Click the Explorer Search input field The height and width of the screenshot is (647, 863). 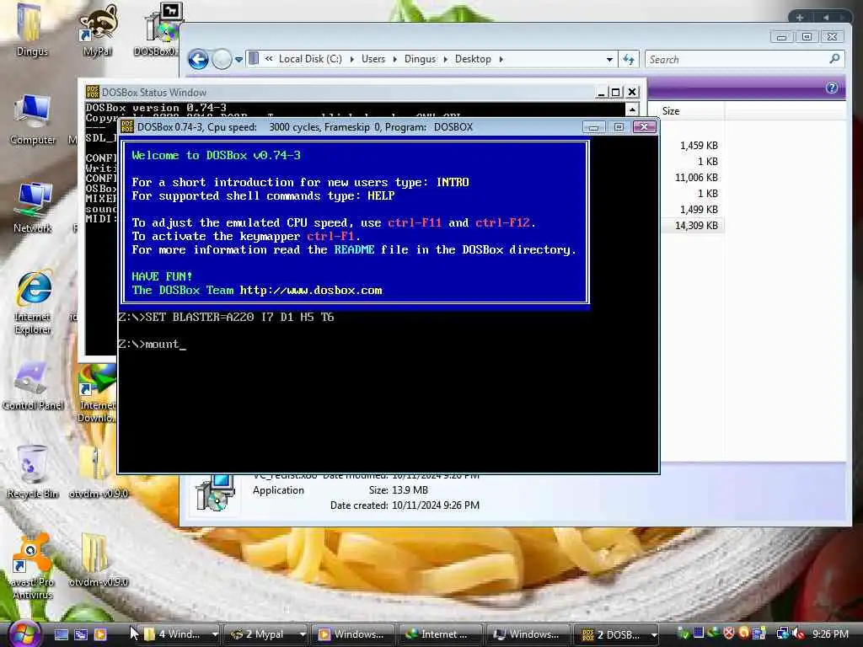[737, 60]
